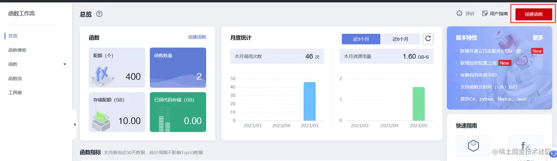Go to 总览 in the sidebar
This screenshot has width=557, height=161.
point(13,36)
